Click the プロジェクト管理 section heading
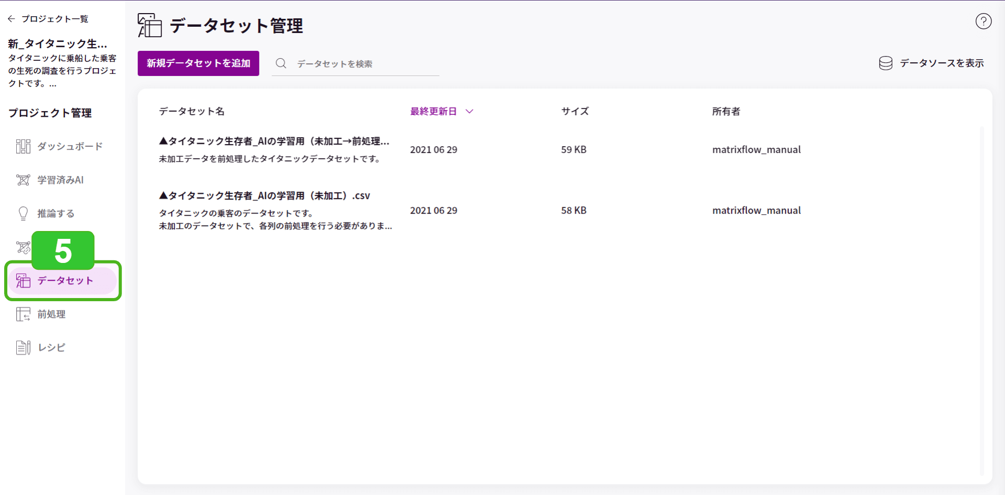The image size is (1005, 495). [50, 113]
